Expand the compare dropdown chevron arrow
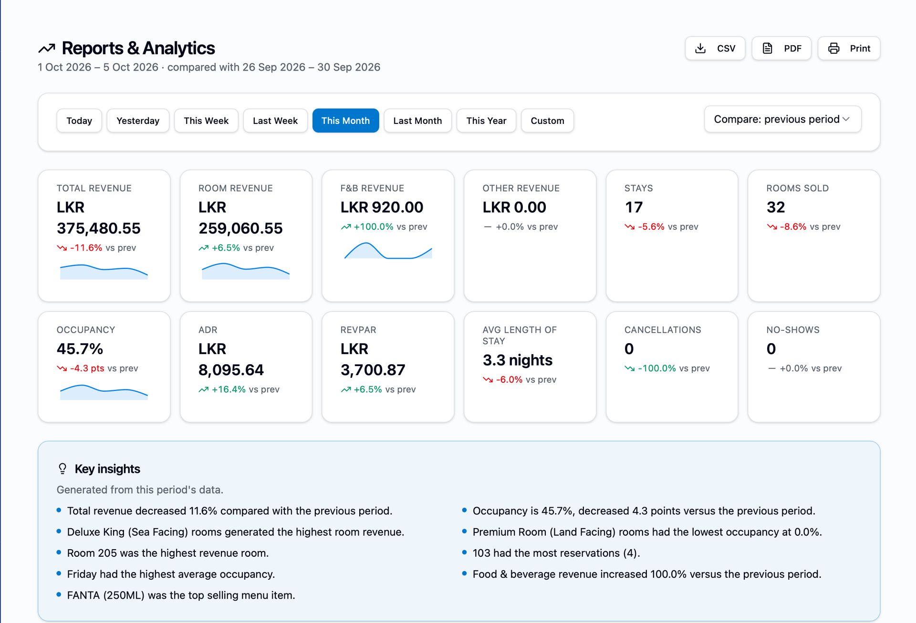The height and width of the screenshot is (623, 916). tap(846, 119)
